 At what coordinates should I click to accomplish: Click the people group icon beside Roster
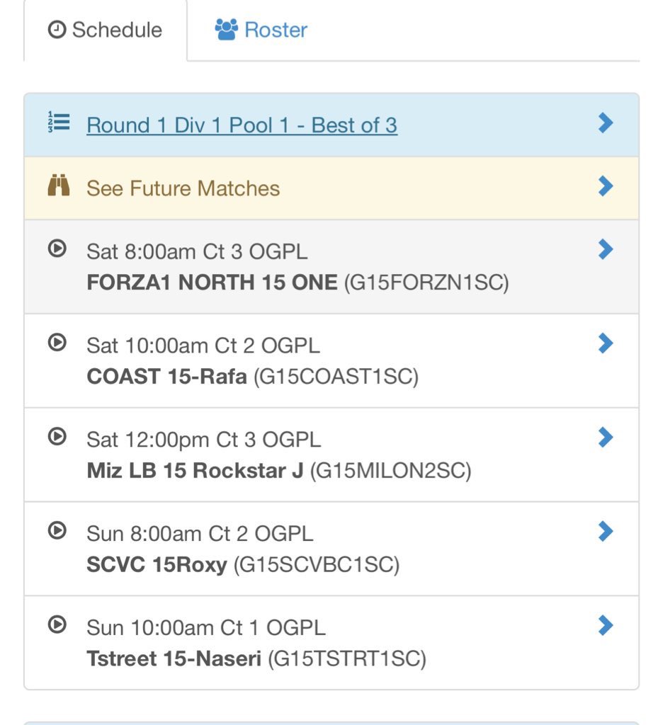tap(226, 30)
